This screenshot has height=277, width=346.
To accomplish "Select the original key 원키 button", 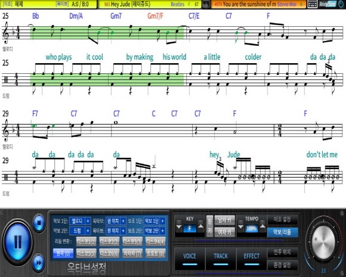I will (x=209, y=226).
